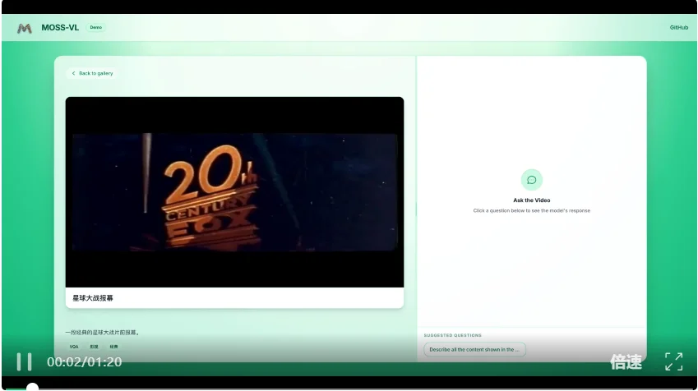The height and width of the screenshot is (391, 698).
Task: Select the 'Describe all the content' suggested question
Action: click(474, 349)
